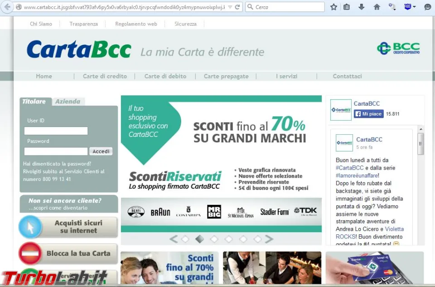This screenshot has width=435, height=287.
Task: Reload the page with the refresh icon
Action: pyautogui.click(x=237, y=7)
